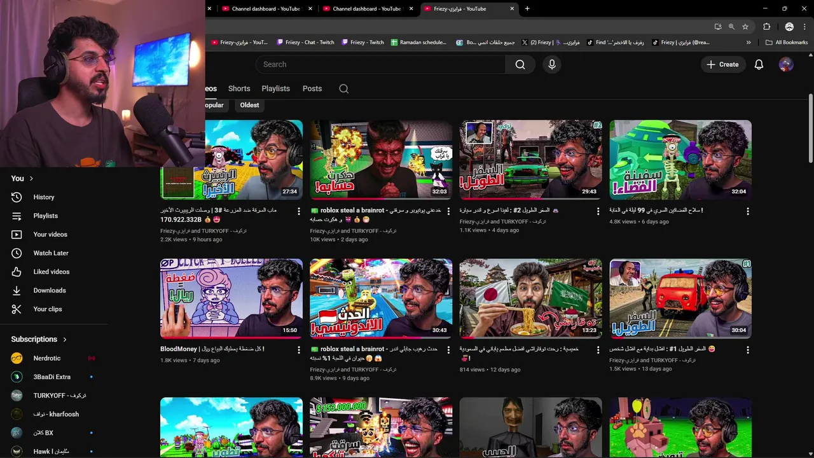Click the search-within-channel magnifier icon
This screenshot has height=458, width=814.
click(x=344, y=88)
